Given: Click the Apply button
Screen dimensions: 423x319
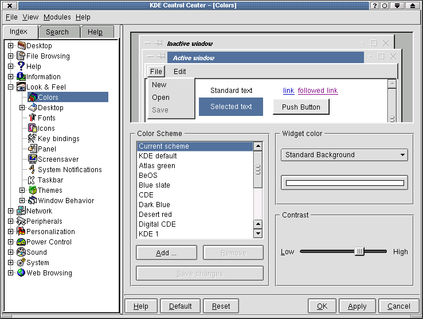Looking at the screenshot, I should [357, 306].
